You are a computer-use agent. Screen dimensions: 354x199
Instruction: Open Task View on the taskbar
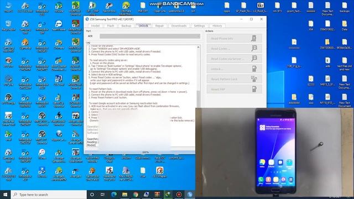coord(102,195)
